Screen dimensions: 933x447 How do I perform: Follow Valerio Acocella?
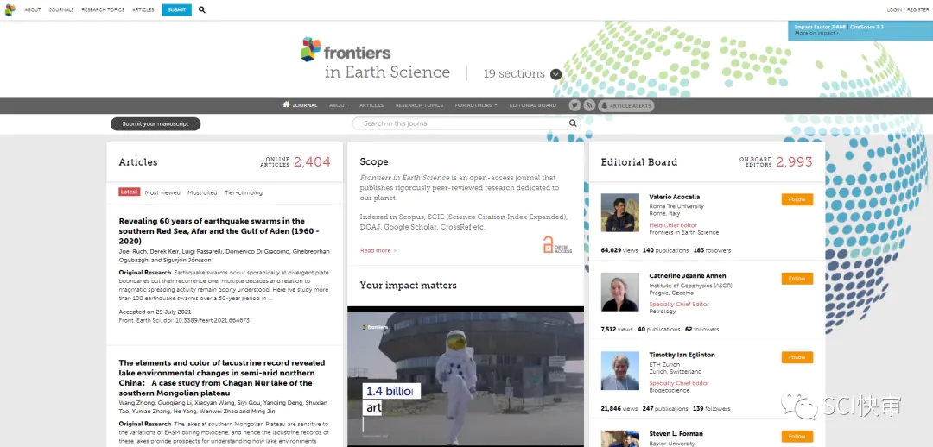pyautogui.click(x=797, y=199)
